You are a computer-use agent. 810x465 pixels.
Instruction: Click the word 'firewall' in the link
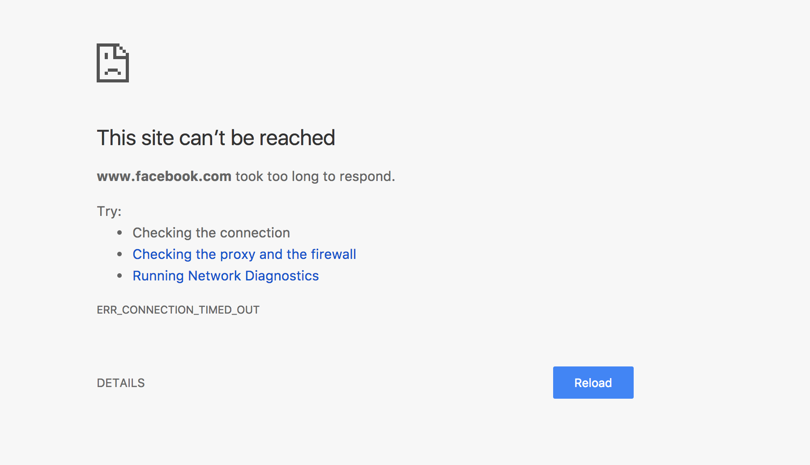333,254
